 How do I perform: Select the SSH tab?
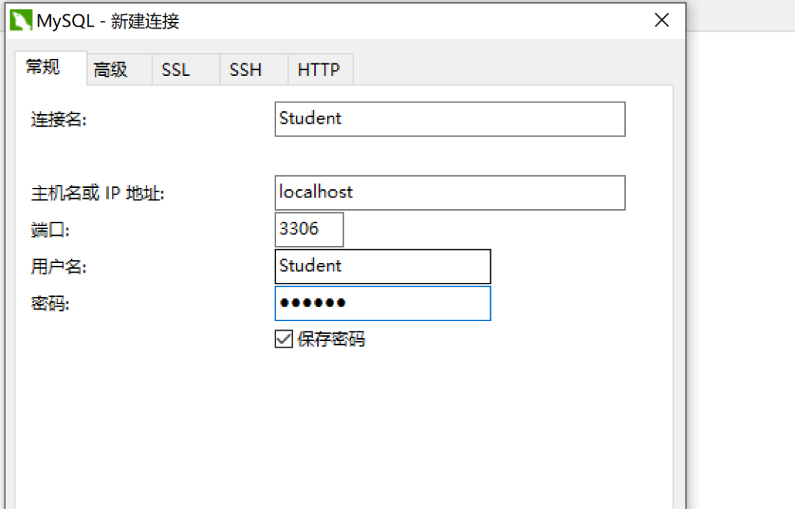(x=245, y=69)
